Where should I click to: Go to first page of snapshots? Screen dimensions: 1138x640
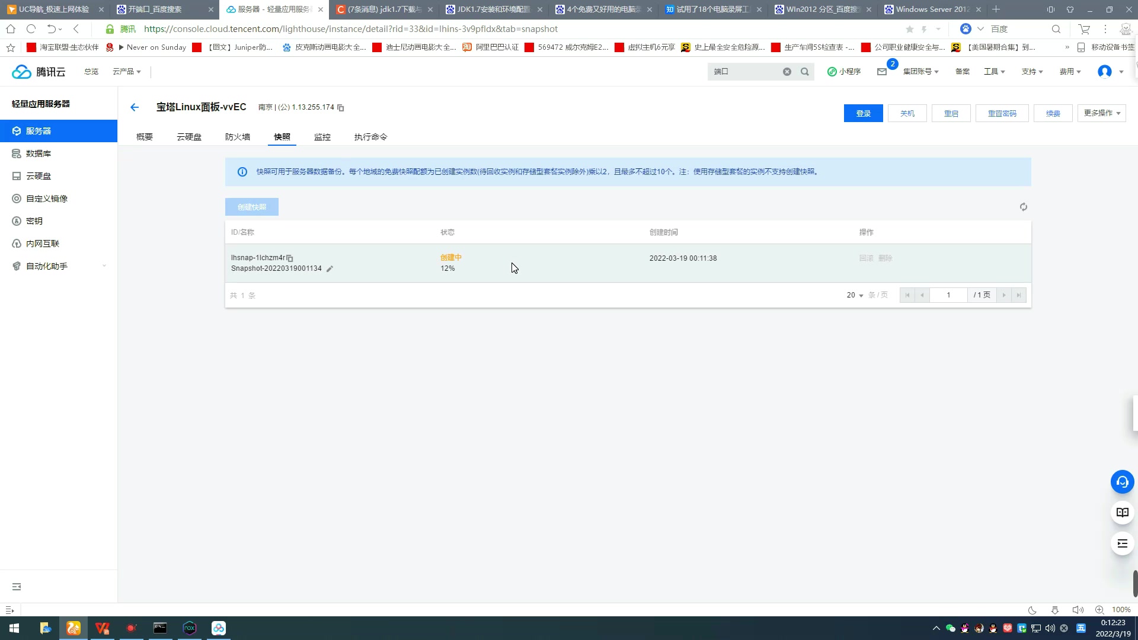click(907, 295)
